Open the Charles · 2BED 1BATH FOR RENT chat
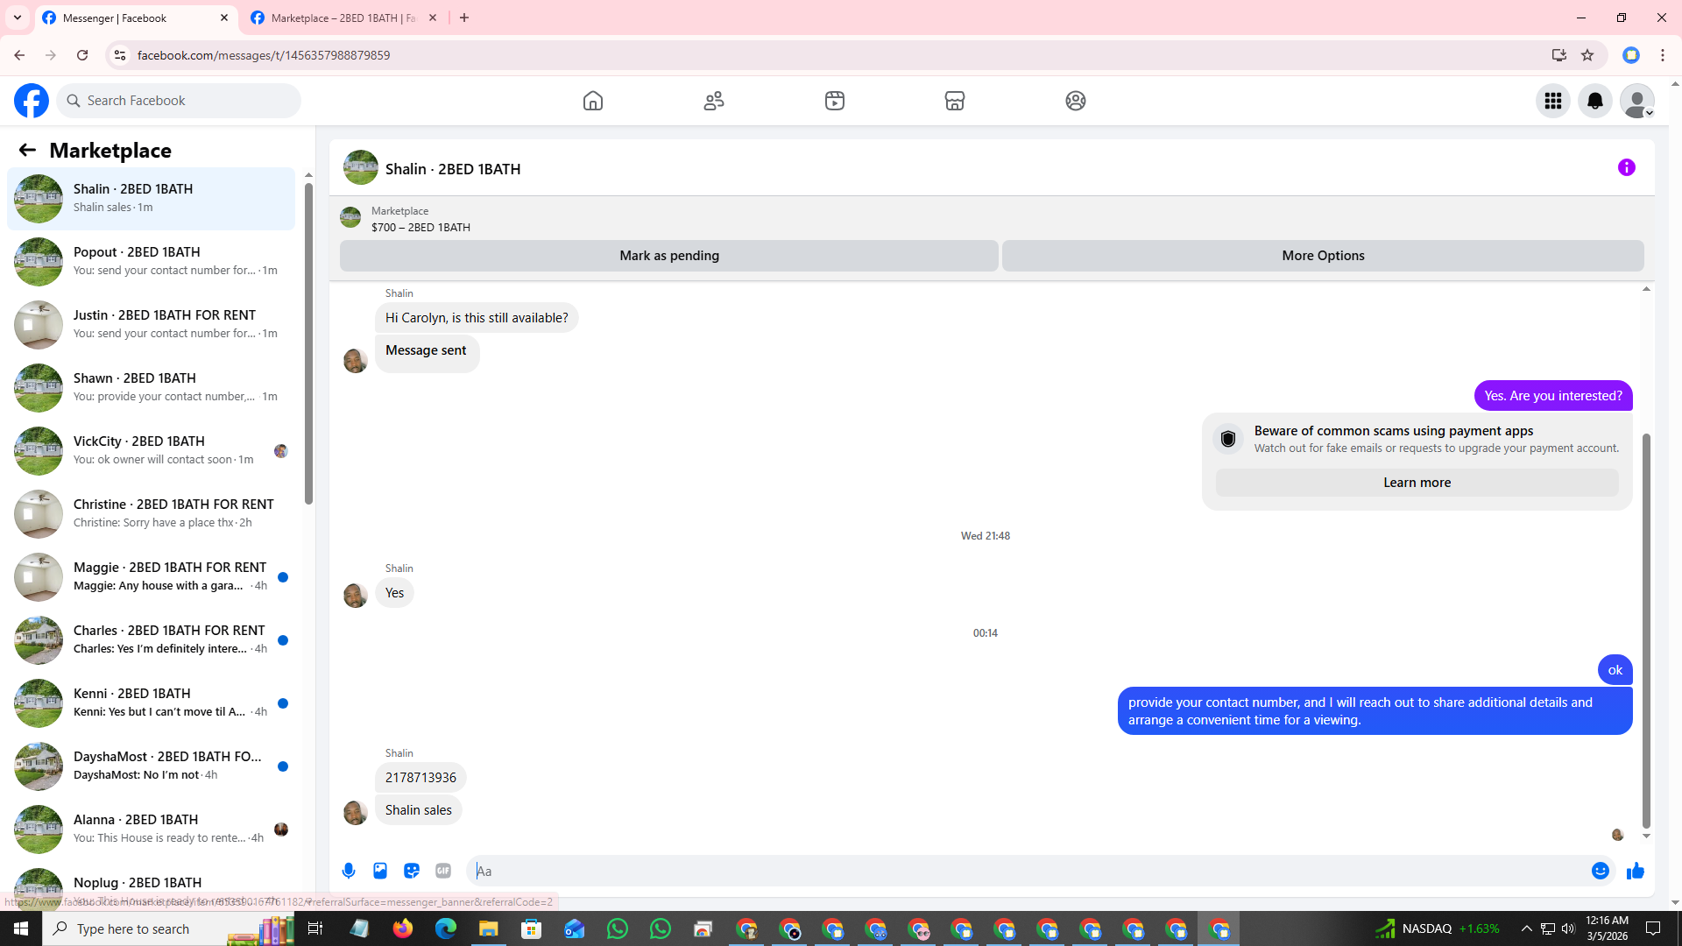1682x946 pixels. 151,639
